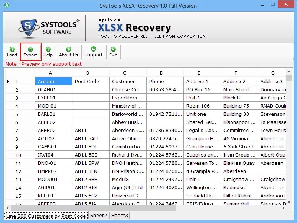Select column header D
297x223 pixels.
(165, 73)
